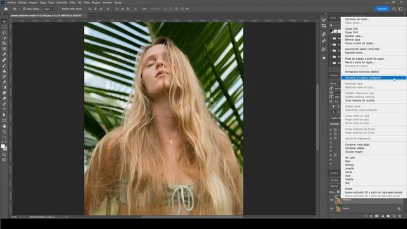Toggle Quick Mask mode icon
The height and width of the screenshot is (229, 407).
pos(4,155)
